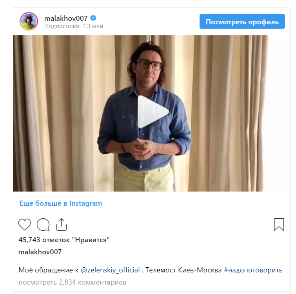Open the Еще больше в Instagram link
The height and width of the screenshot is (294, 296).
click(x=61, y=203)
